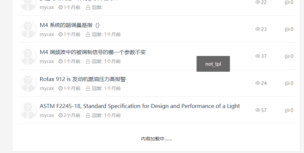
Task: Open post M4 调频波中的被调制信号
Action: (x=92, y=52)
